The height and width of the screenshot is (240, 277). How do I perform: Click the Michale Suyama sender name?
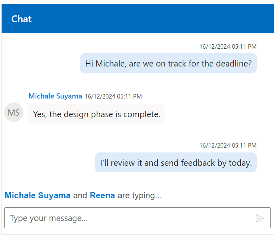point(55,96)
